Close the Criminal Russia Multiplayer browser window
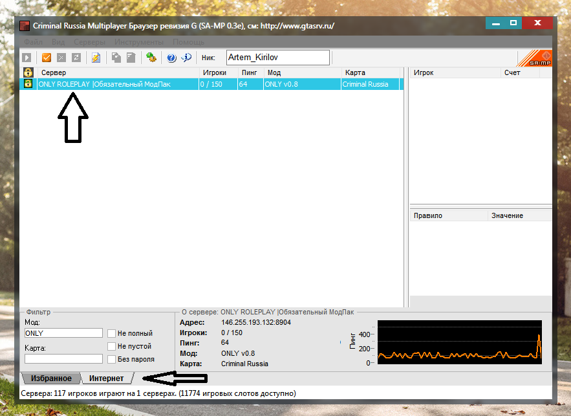Image resolution: width=571 pixels, height=416 pixels. 537,23
